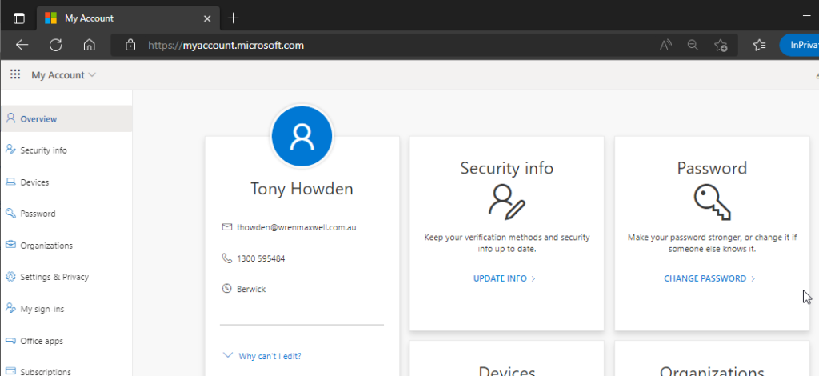Viewport: 819px width, 376px height.
Task: Open Office apps in the sidebar
Action: click(x=67, y=341)
